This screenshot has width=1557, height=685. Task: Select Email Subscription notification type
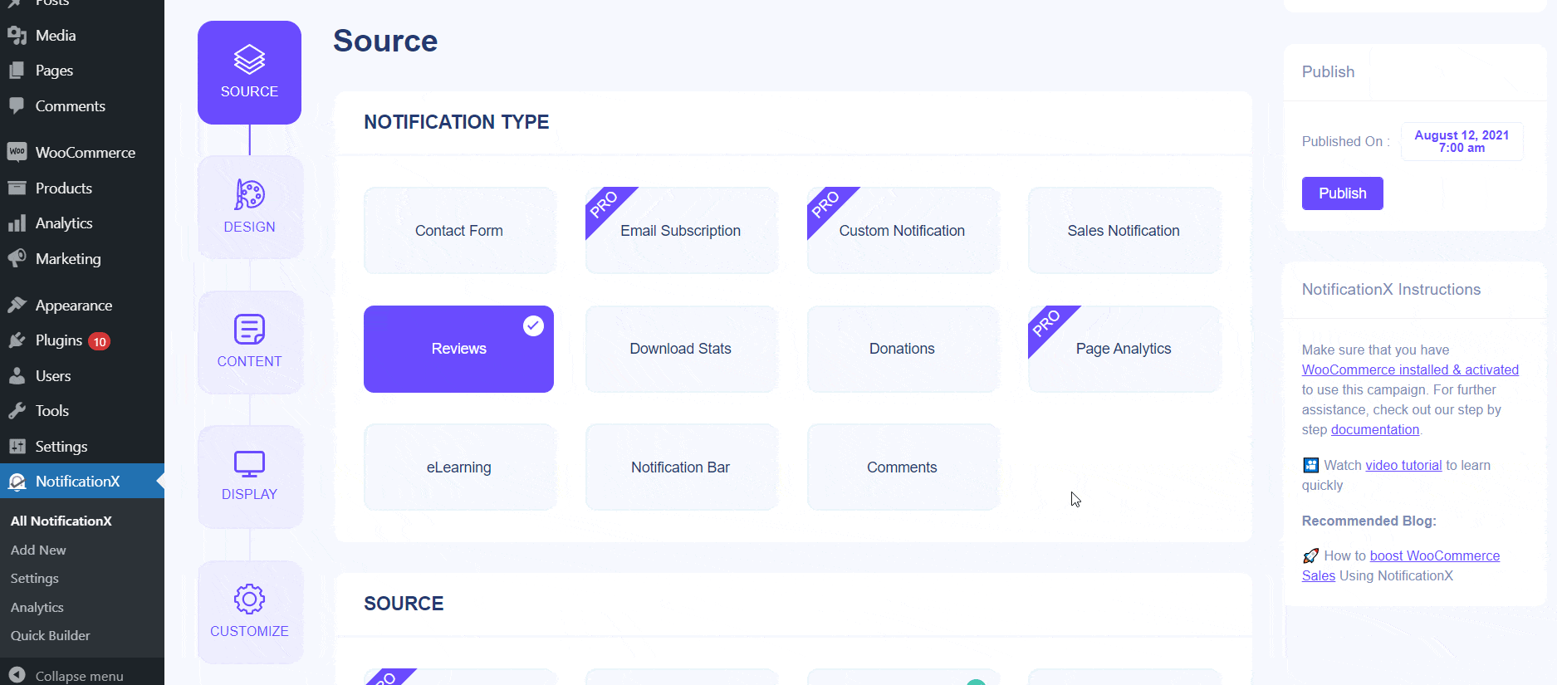click(x=681, y=230)
